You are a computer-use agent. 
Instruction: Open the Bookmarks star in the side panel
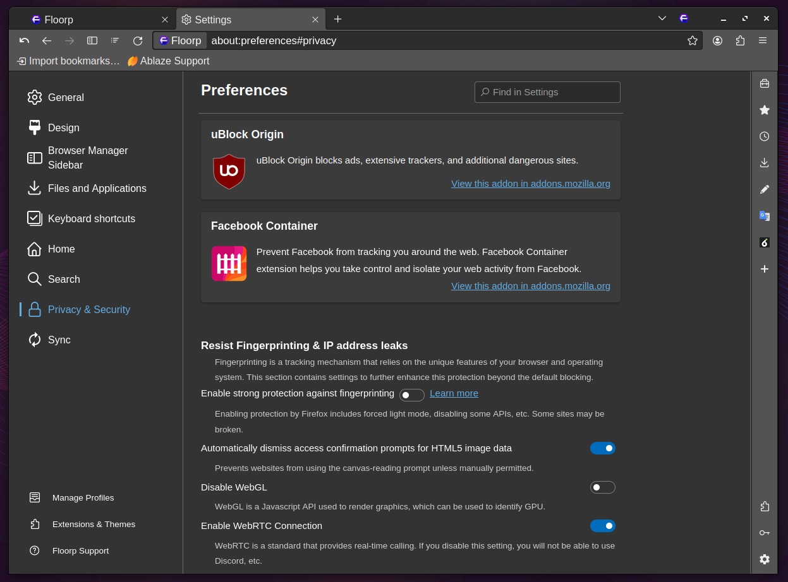point(764,110)
